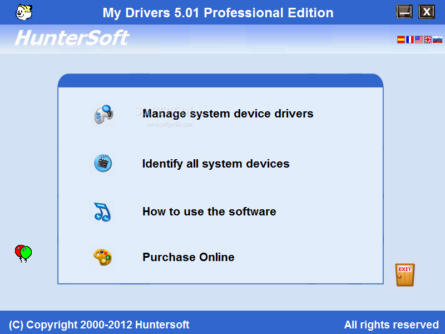The width and height of the screenshot is (445, 334).
Task: Open Manage system device drivers
Action: 228,114
